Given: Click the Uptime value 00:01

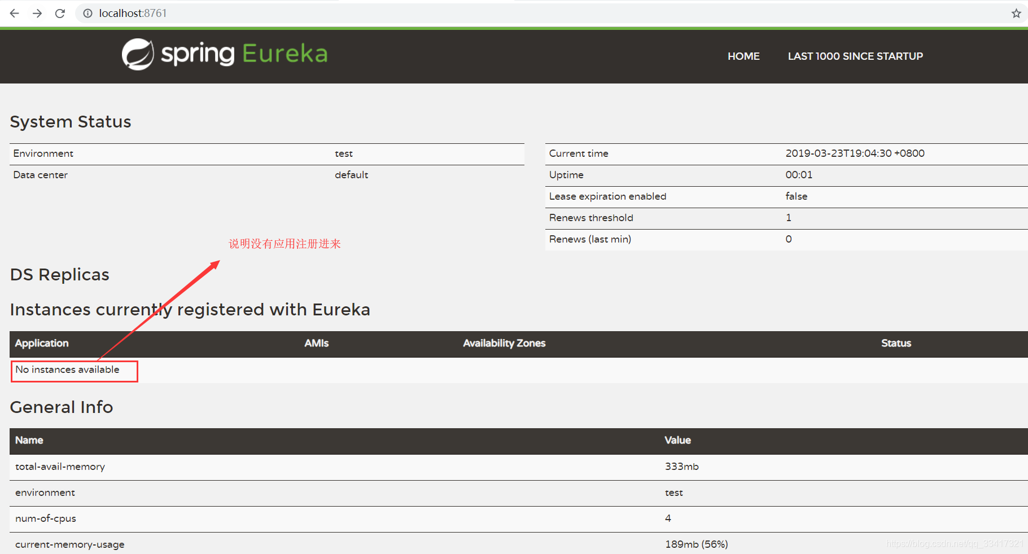Looking at the screenshot, I should pyautogui.click(x=799, y=175).
